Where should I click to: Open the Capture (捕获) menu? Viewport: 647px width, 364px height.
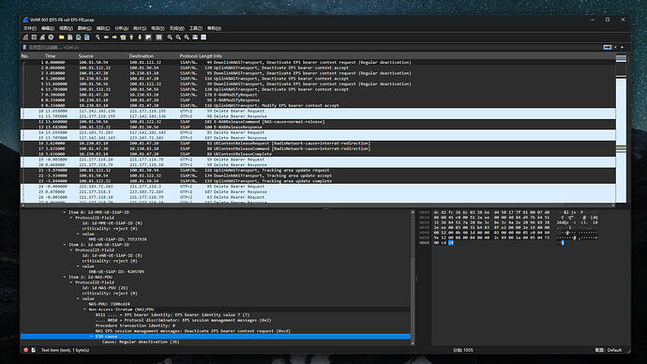tap(103, 28)
